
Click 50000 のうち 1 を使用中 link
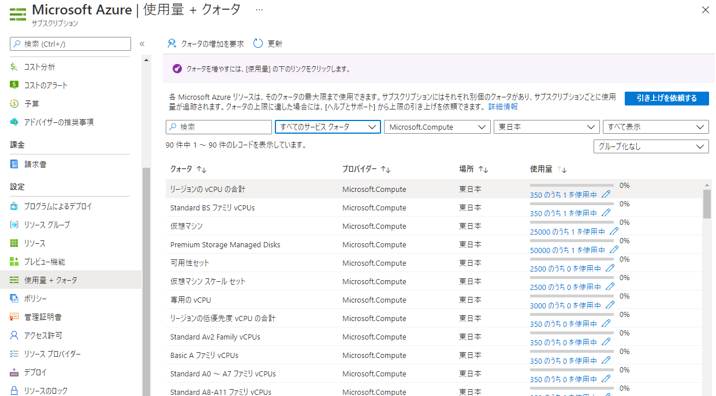point(568,250)
